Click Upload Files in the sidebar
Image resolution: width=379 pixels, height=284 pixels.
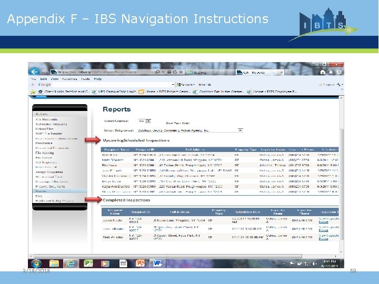[x=44, y=129]
